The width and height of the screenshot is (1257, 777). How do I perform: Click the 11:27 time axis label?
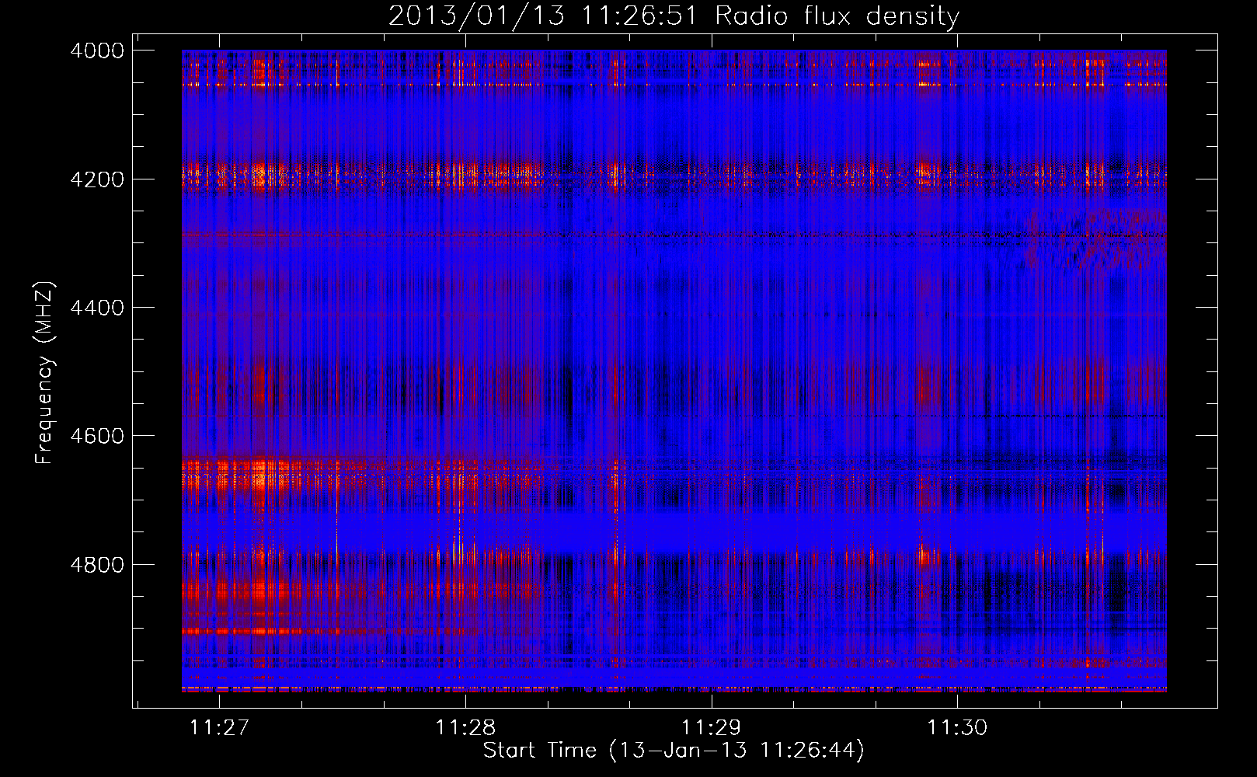[x=220, y=727]
